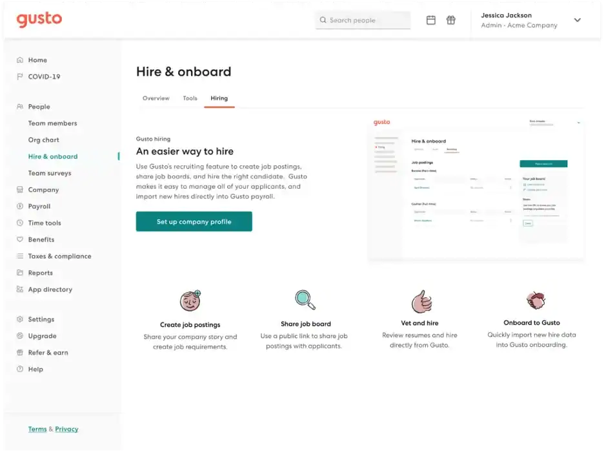Viewport: 604px width, 451px height.
Task: Click the search people input field
Action: (362, 20)
